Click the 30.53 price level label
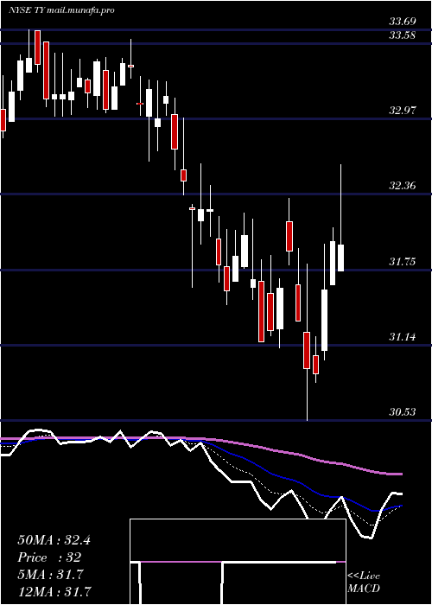Screen dimensions: 432x605 402,412
